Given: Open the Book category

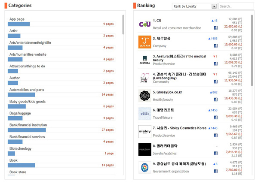Looking at the screenshot, I should [x=13, y=160].
